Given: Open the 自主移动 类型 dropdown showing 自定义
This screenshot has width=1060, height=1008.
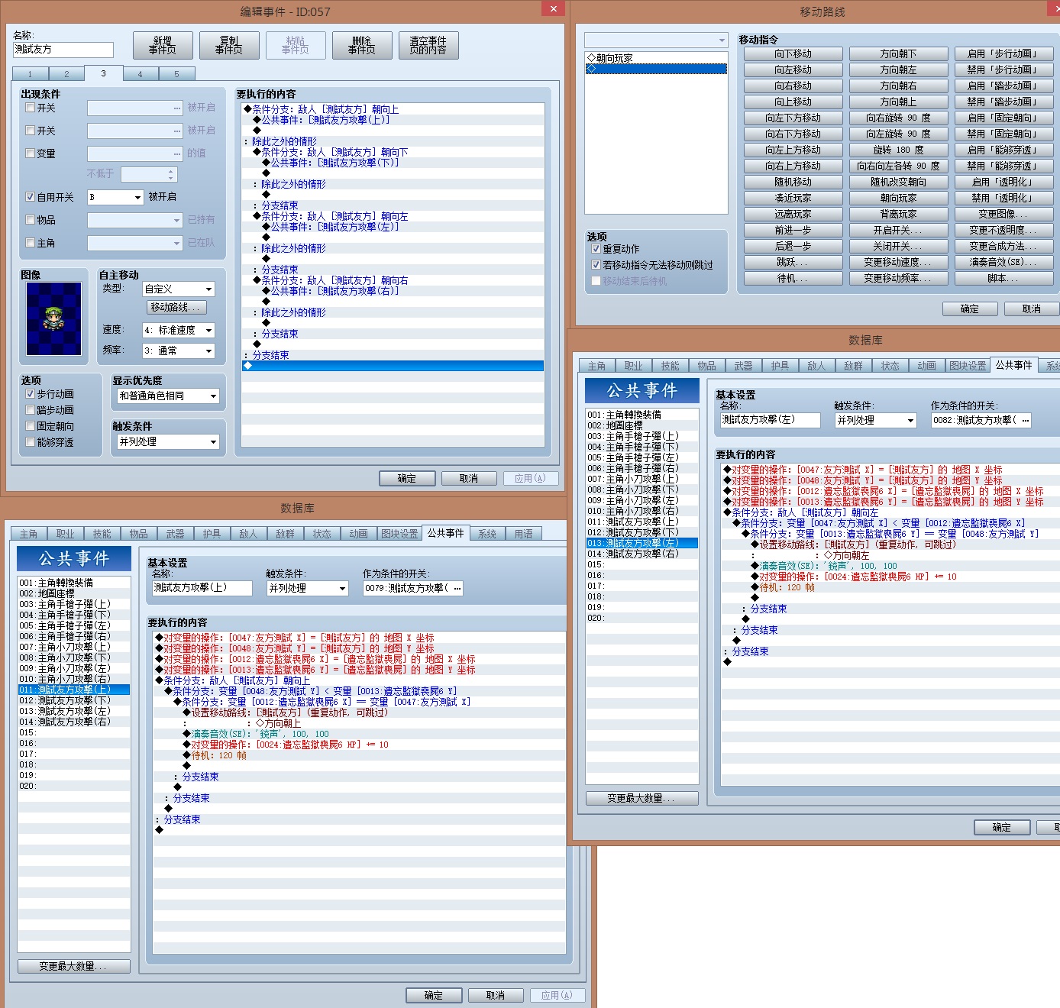Looking at the screenshot, I should [179, 289].
